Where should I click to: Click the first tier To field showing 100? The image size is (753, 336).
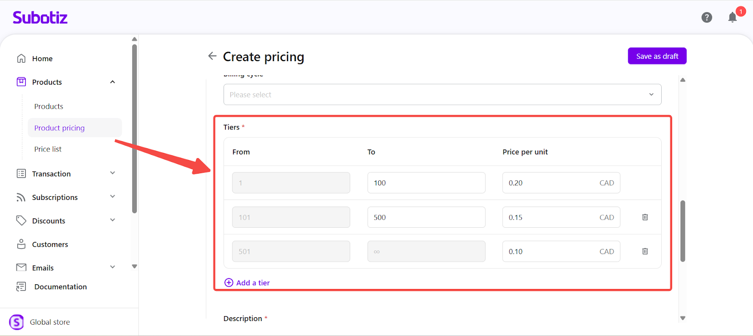point(426,183)
